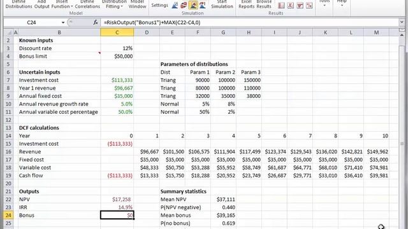Select column B header
The image size is (408, 229).
[59, 32]
